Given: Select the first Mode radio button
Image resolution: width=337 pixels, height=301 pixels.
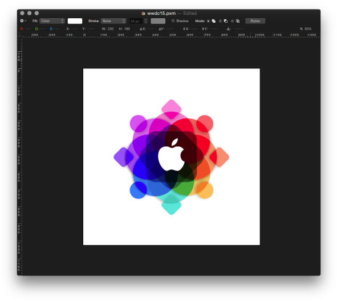Looking at the screenshot, I should 208,21.
